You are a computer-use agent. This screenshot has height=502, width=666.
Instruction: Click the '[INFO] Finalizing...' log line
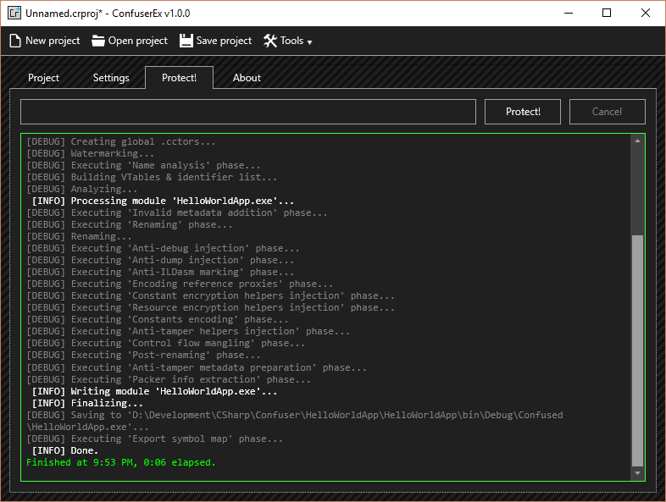click(x=87, y=403)
